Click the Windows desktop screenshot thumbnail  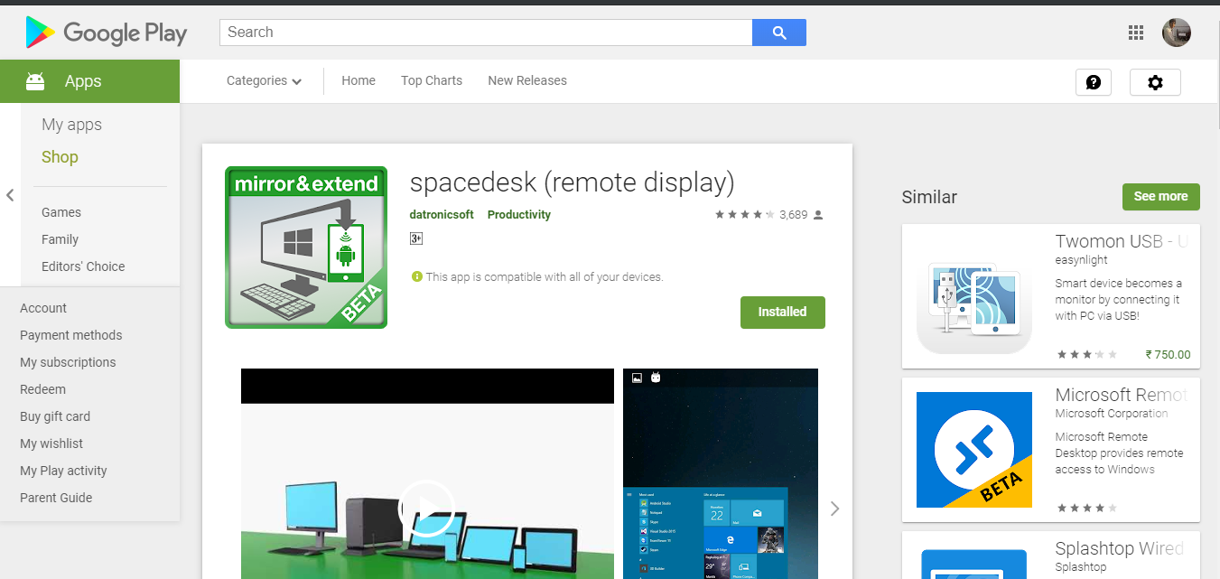tap(721, 473)
